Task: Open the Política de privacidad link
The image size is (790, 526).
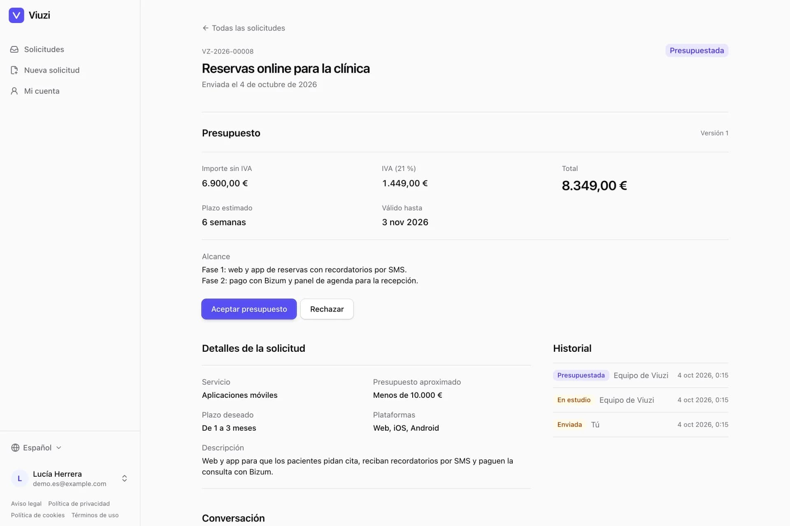Action: point(79,503)
